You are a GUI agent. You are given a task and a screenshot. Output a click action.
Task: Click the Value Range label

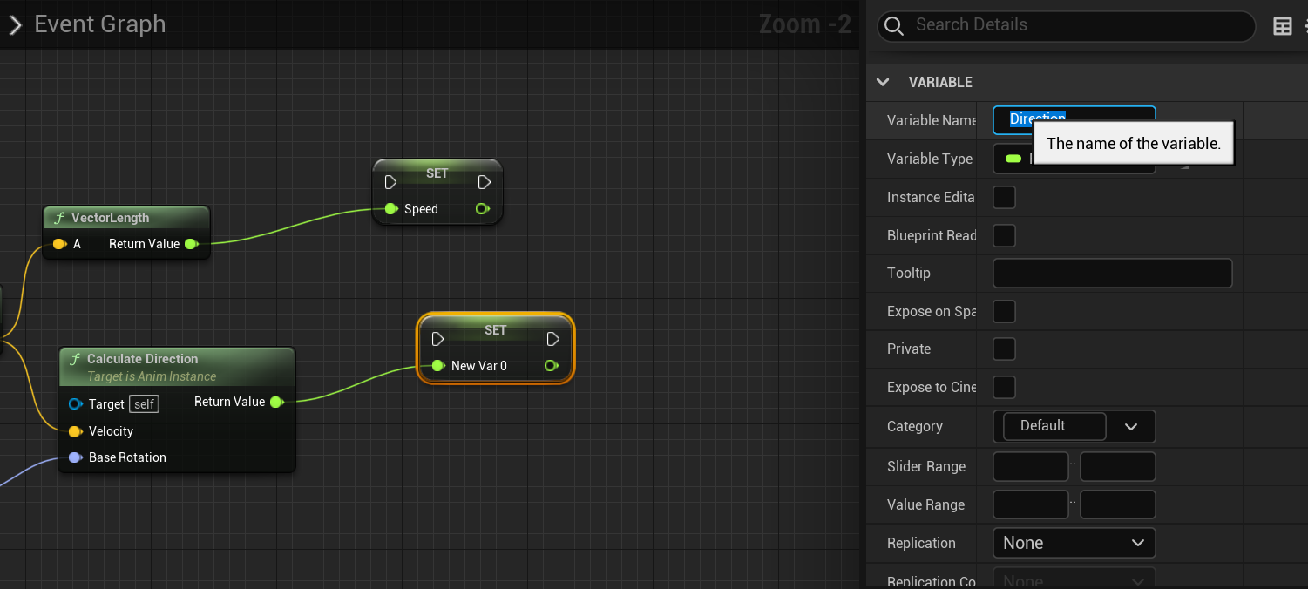925,504
